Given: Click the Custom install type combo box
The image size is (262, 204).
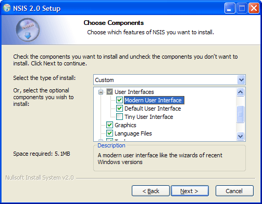Looking at the screenshot, I should point(169,80).
